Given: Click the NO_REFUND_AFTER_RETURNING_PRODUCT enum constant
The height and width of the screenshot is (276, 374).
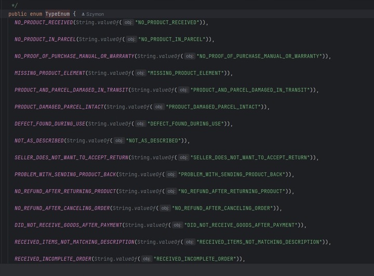Looking at the screenshot, I should pyautogui.click(x=65, y=191).
